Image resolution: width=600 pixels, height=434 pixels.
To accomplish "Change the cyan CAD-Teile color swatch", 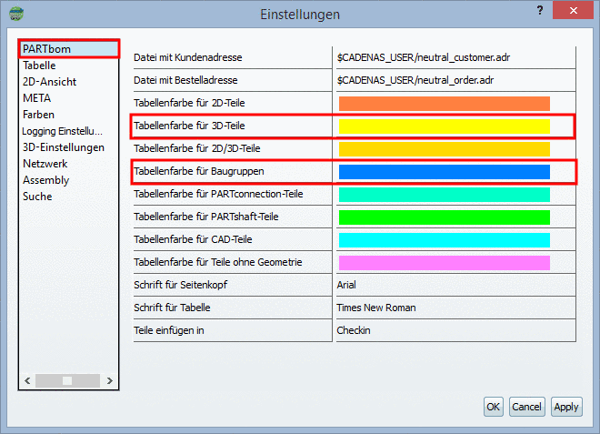I will point(445,240).
